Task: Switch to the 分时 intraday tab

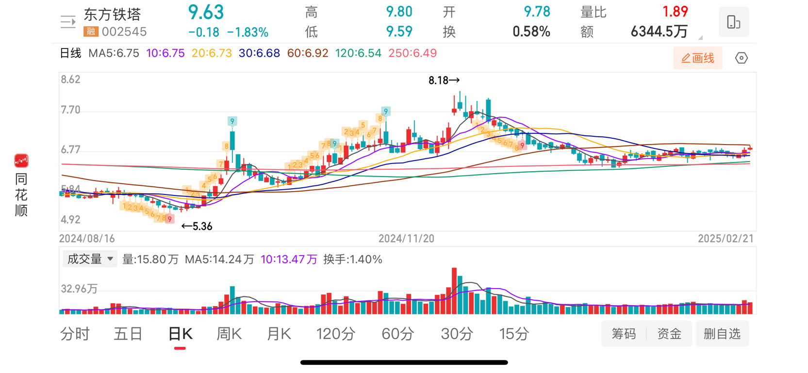Action: [75, 334]
